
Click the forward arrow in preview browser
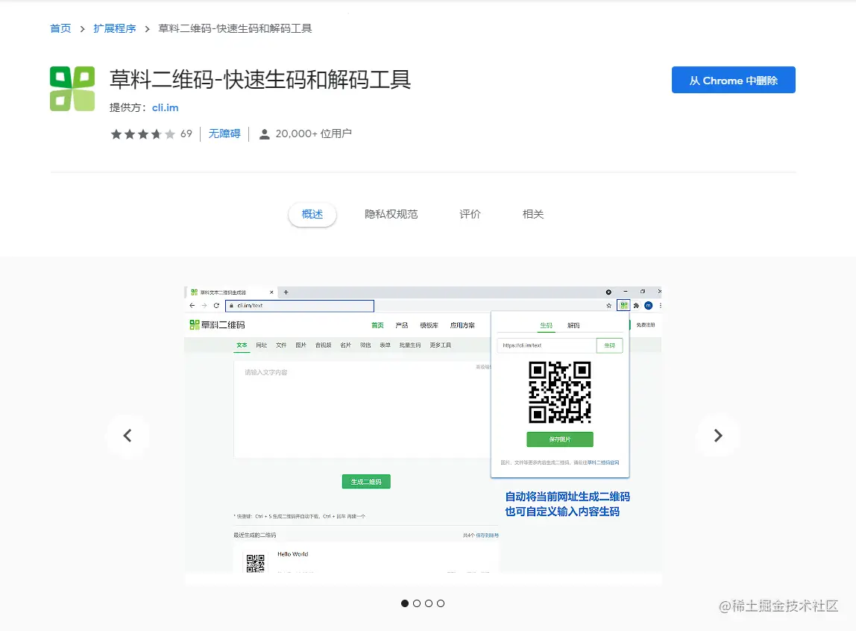[x=204, y=306]
